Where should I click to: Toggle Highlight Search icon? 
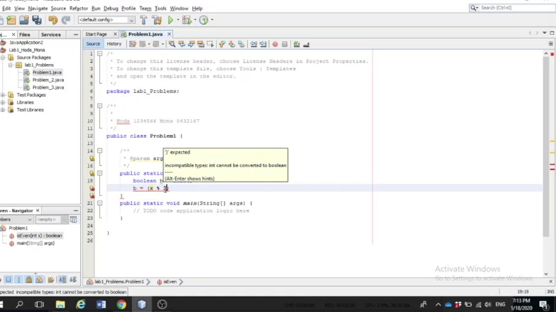pos(201,44)
